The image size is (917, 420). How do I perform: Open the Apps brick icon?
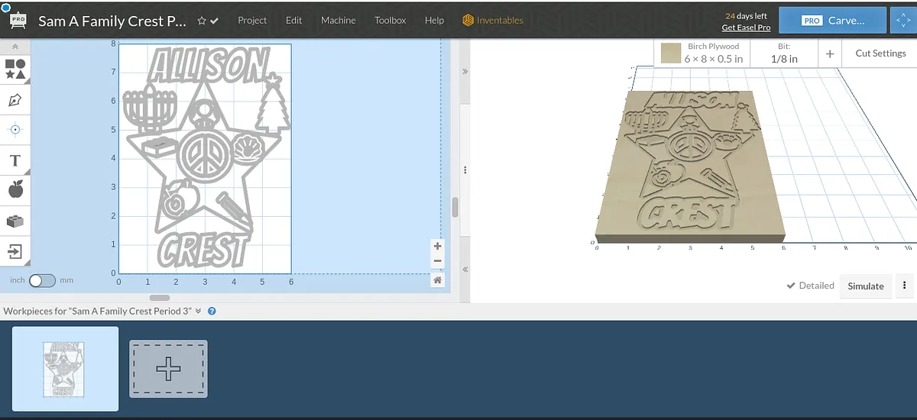click(15, 221)
